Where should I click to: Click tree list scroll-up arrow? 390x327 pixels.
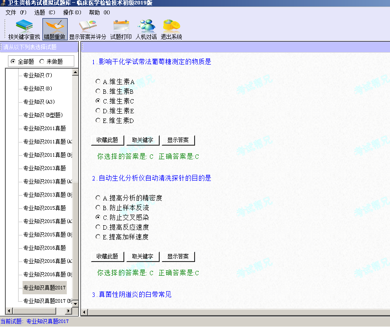75,72
